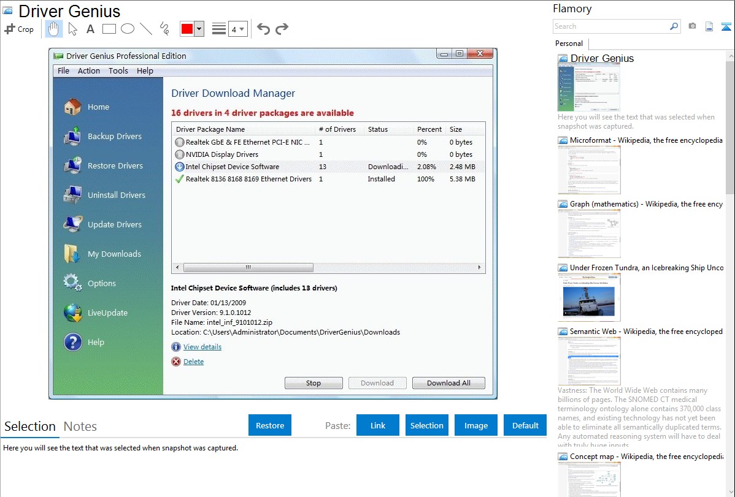This screenshot has width=735, height=497.
Task: Click the camera snapshot icon
Action: (x=692, y=26)
